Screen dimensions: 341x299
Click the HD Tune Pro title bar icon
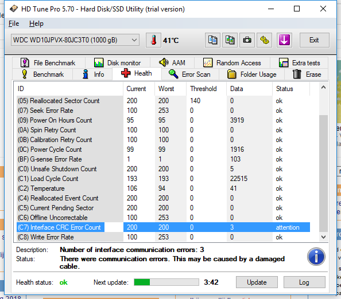pos(13,9)
